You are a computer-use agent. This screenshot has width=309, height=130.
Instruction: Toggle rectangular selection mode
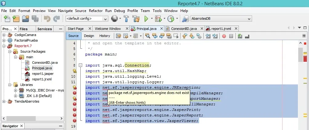[176, 36]
